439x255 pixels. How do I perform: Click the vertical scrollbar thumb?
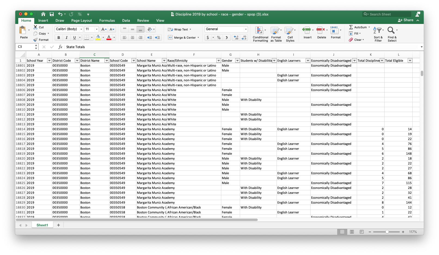click(422, 73)
